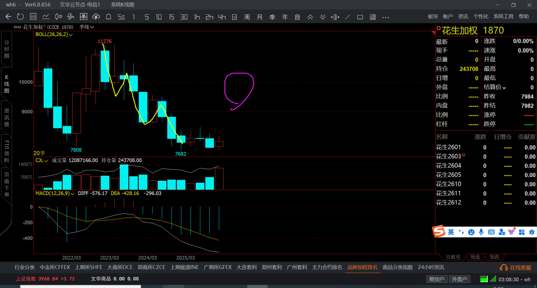
Task: Open the 系统工具 menu
Action: point(503,16)
